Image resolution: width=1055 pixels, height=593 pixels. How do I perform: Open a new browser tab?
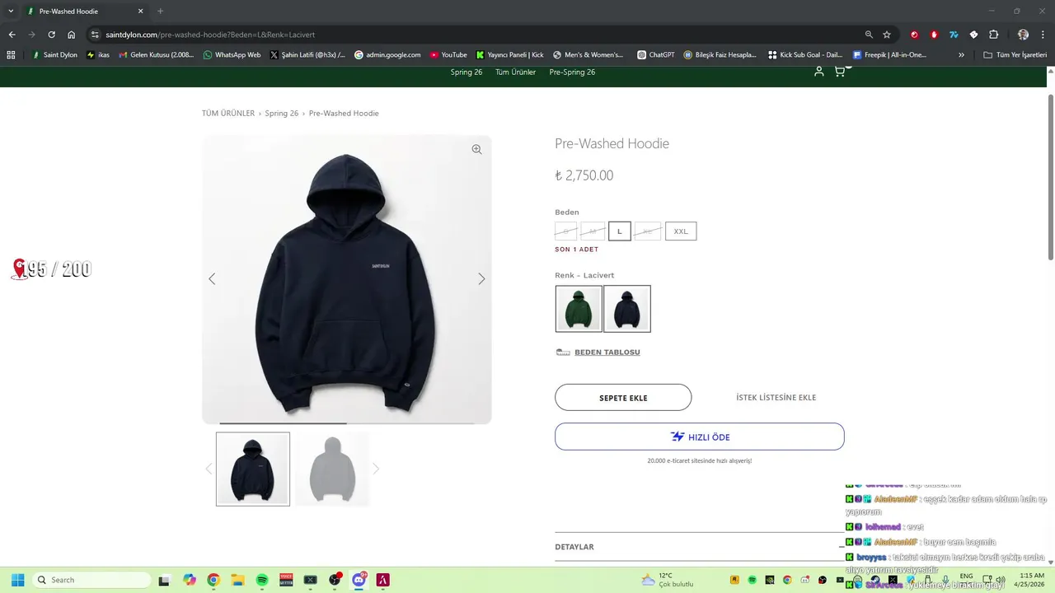point(161,12)
